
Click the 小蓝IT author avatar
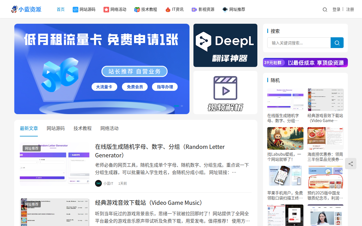pos(98,183)
